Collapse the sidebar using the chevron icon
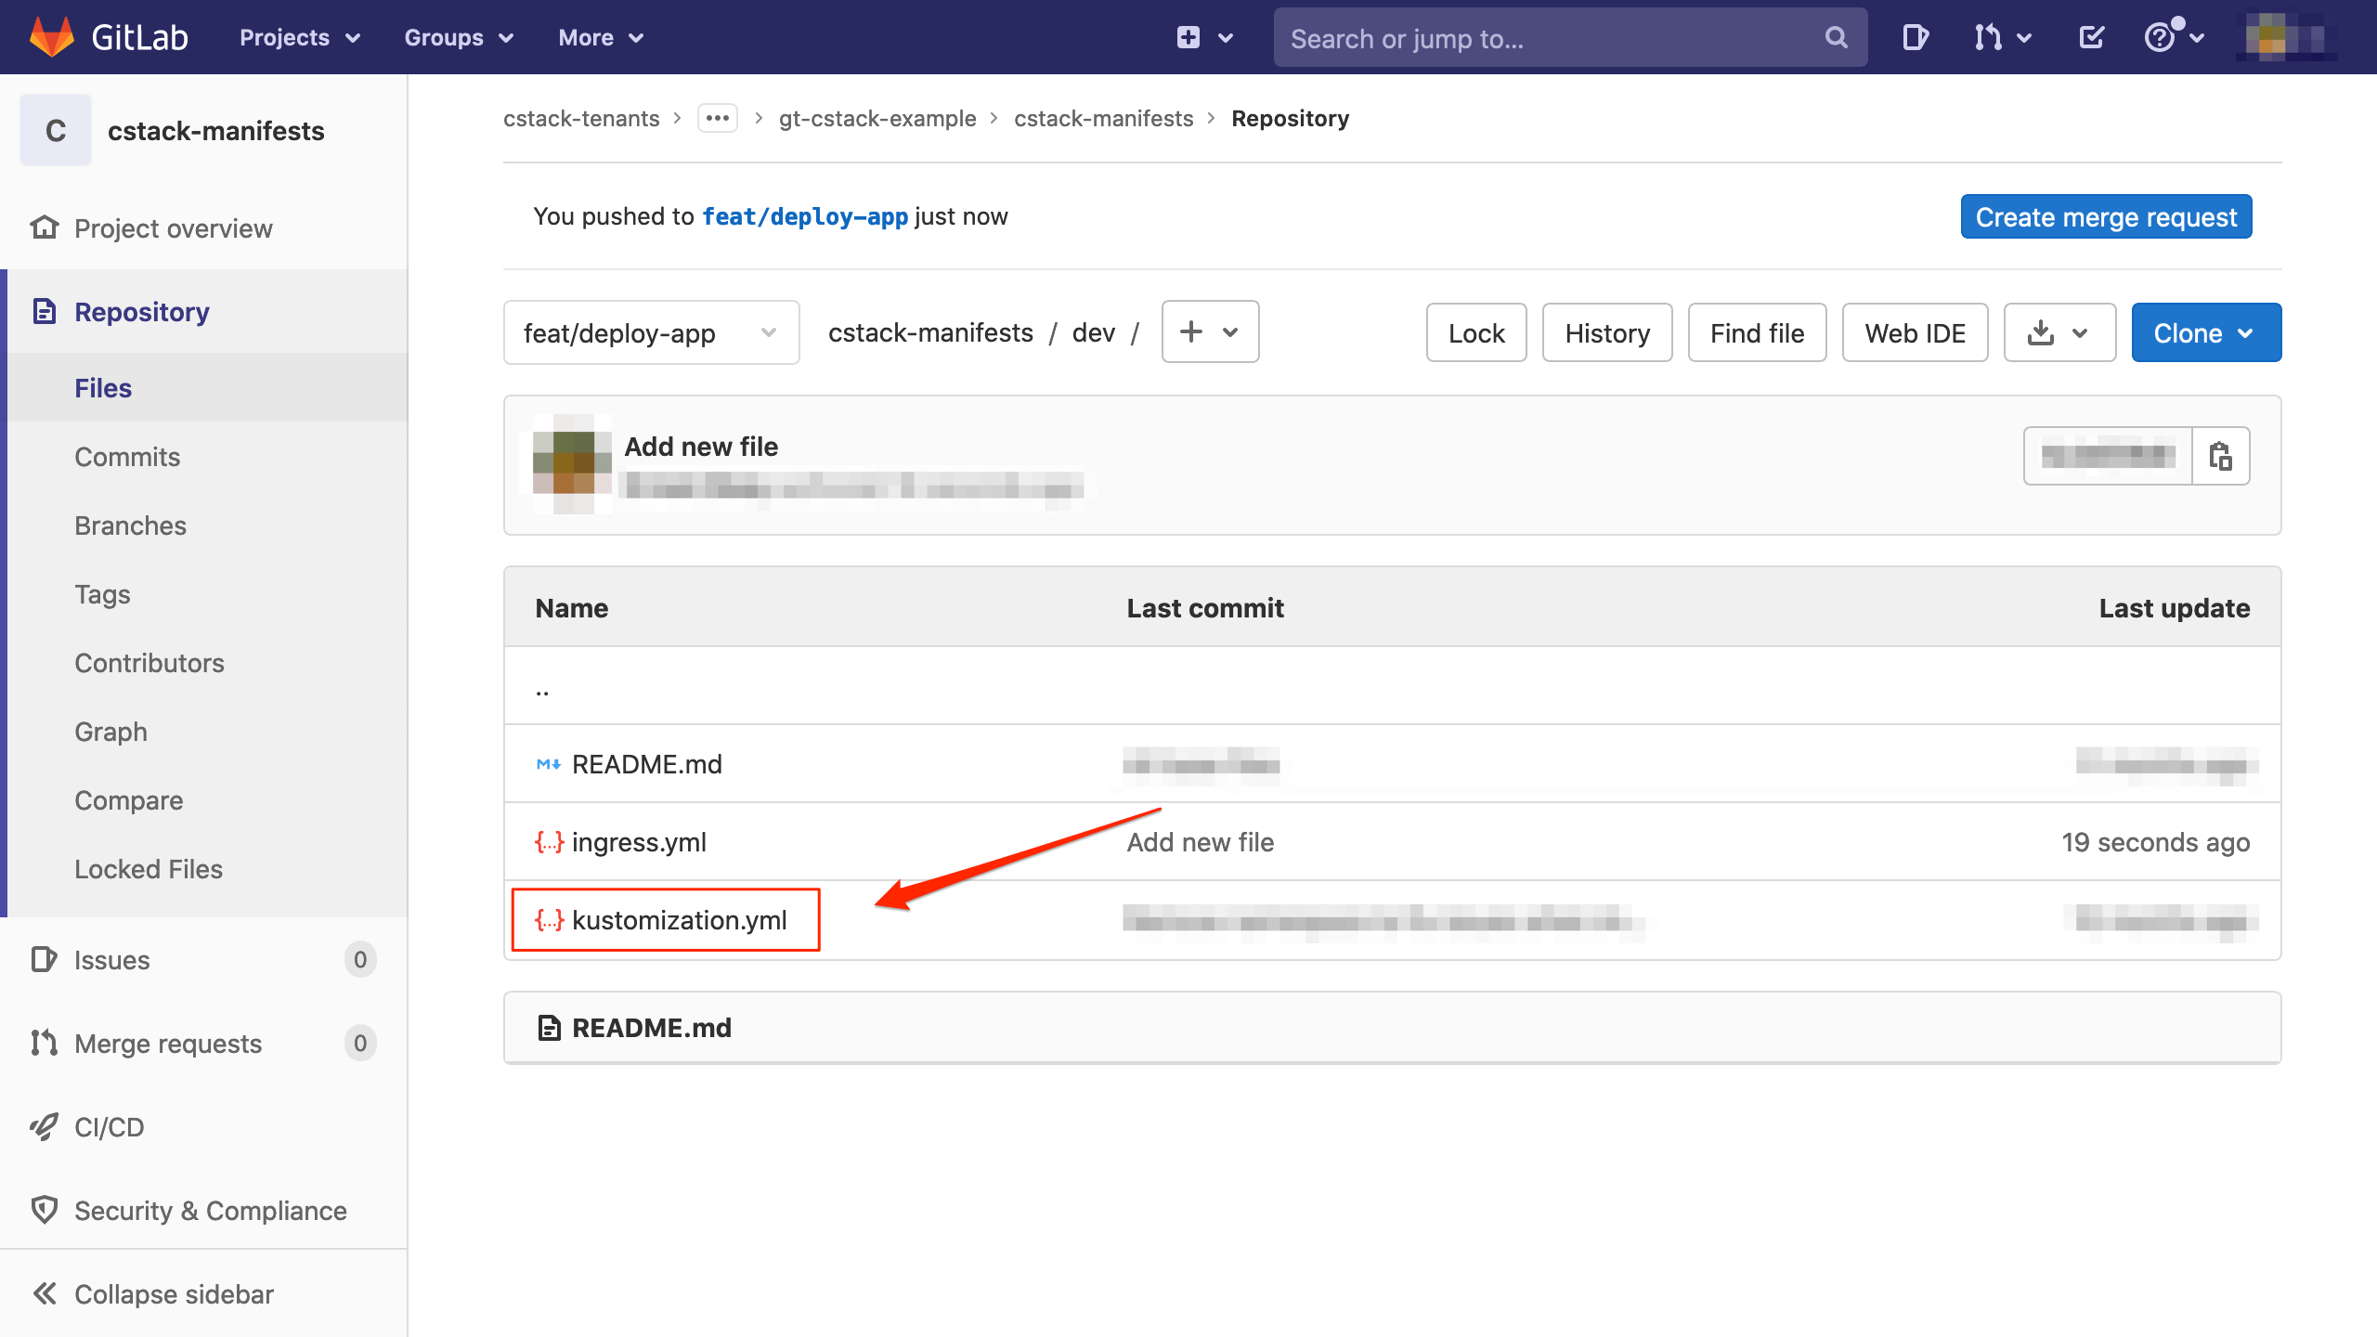The height and width of the screenshot is (1337, 2377). (x=45, y=1292)
